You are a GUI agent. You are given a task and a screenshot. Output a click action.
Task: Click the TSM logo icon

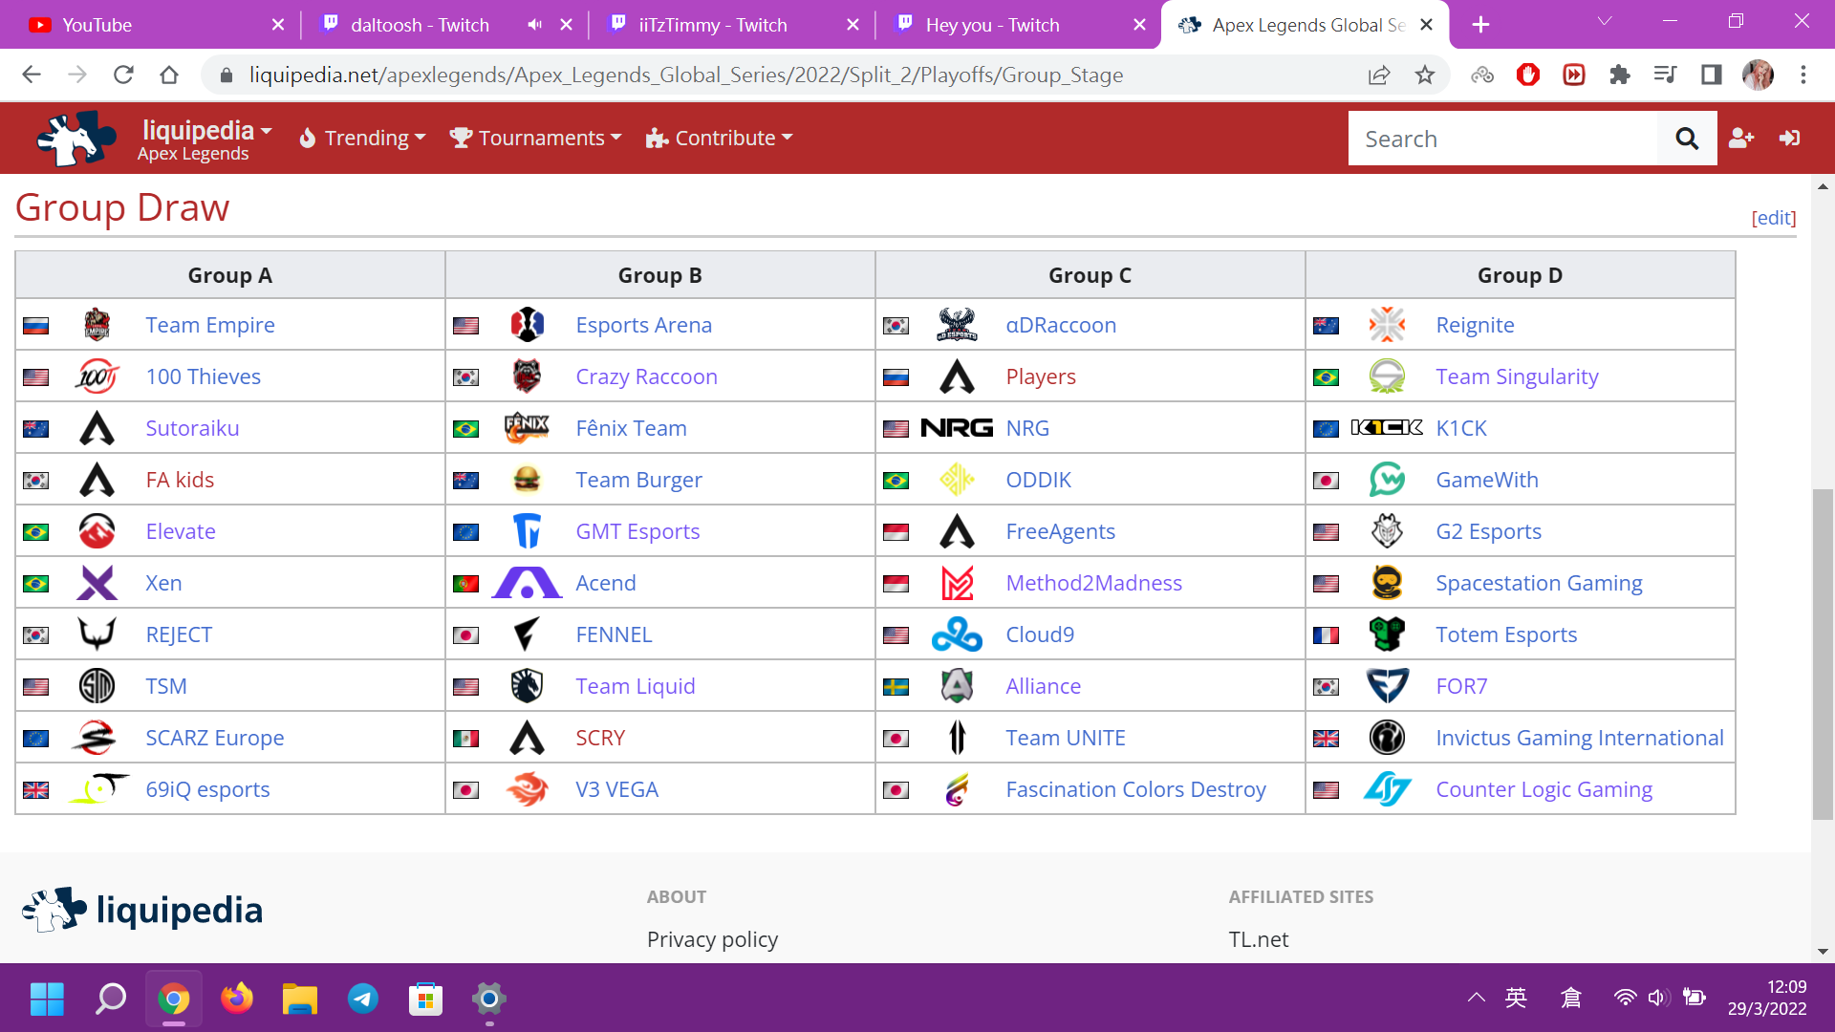pyautogui.click(x=97, y=686)
